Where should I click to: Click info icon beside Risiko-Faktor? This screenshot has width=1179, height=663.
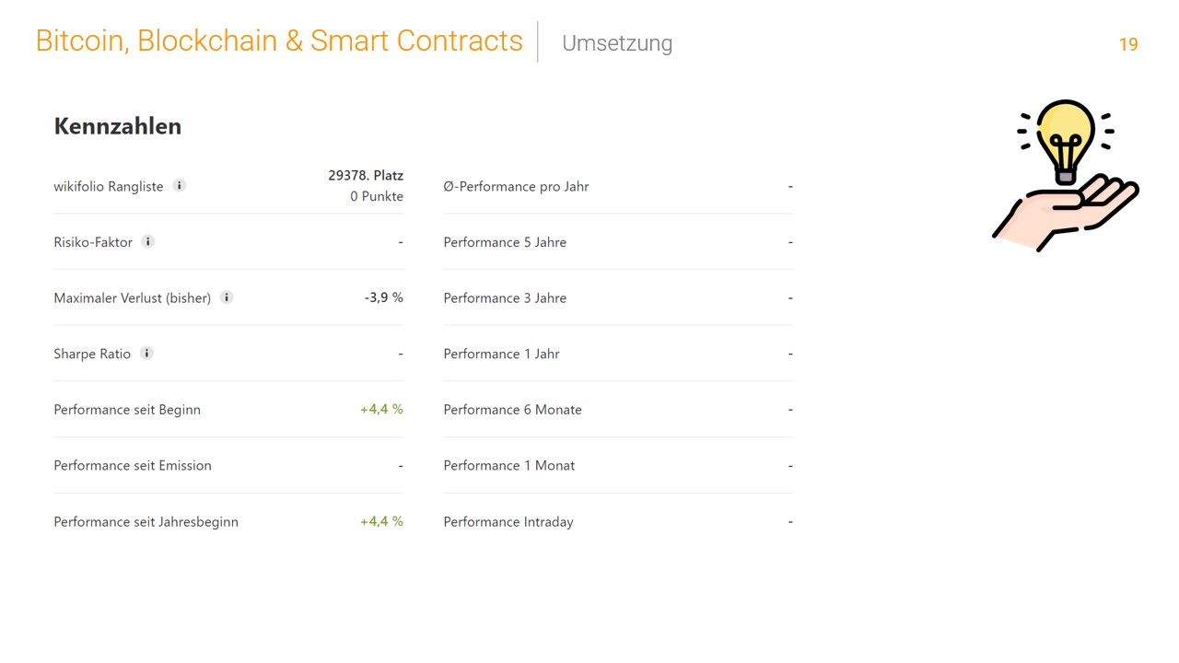click(x=147, y=241)
